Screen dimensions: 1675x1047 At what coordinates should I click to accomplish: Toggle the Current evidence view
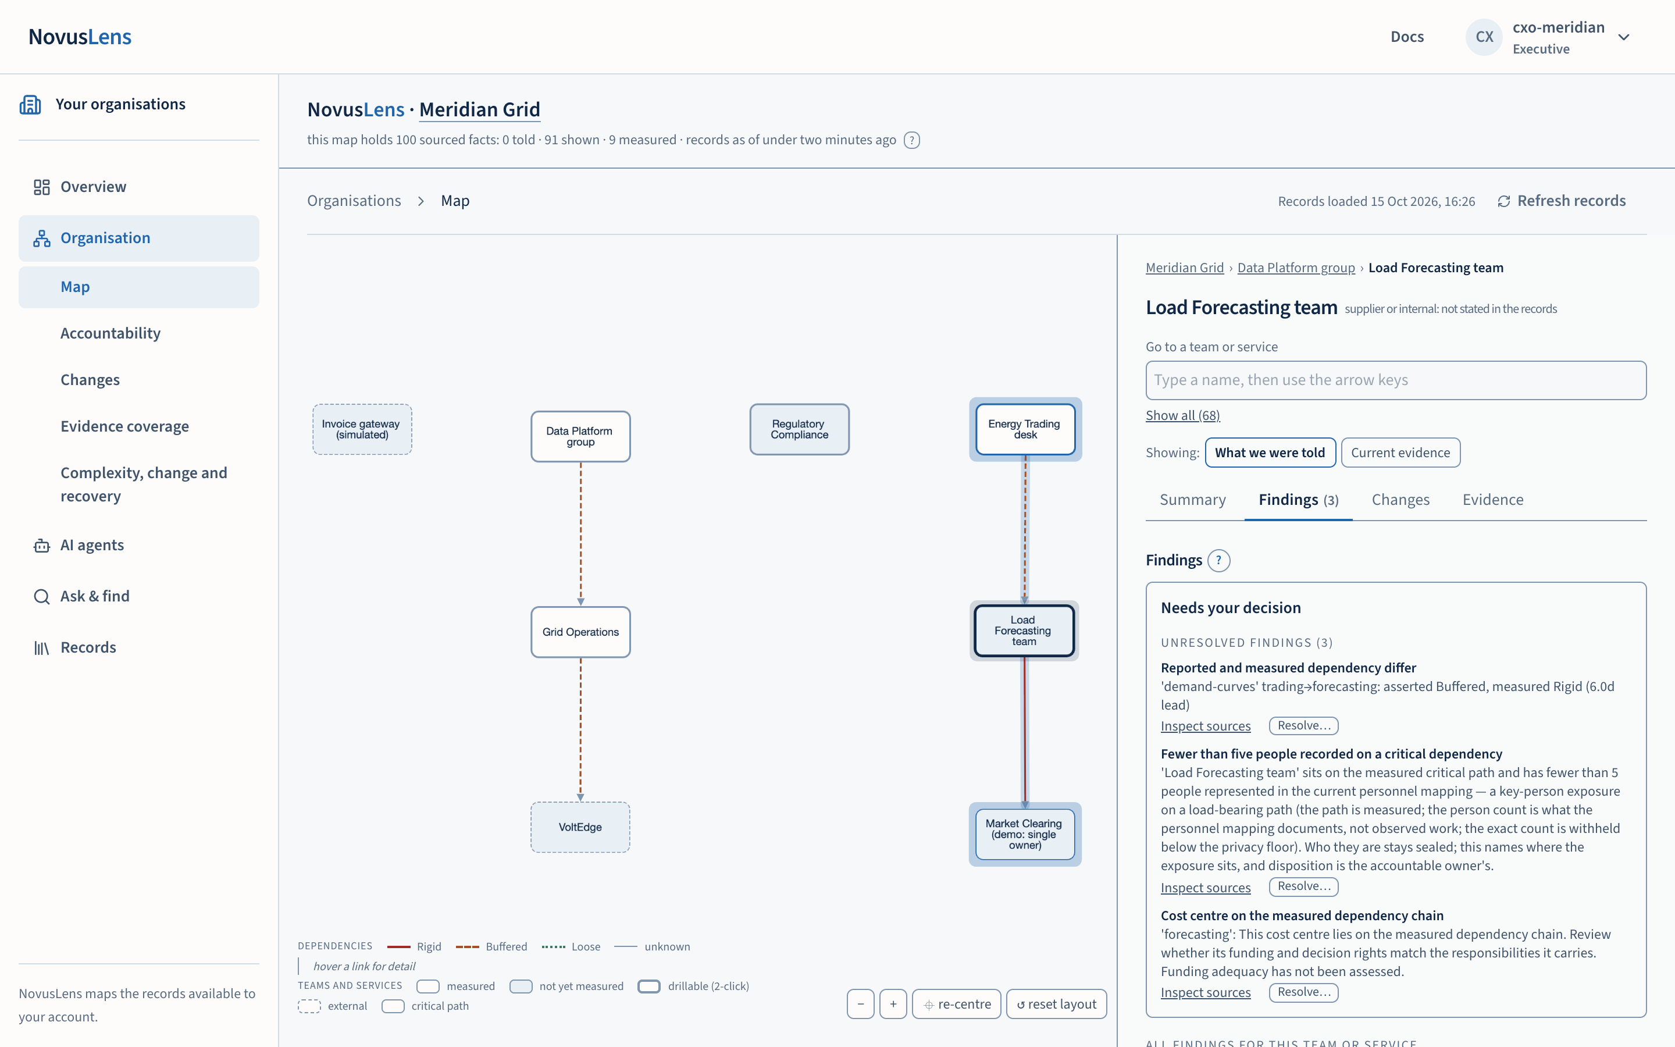[x=1400, y=453]
